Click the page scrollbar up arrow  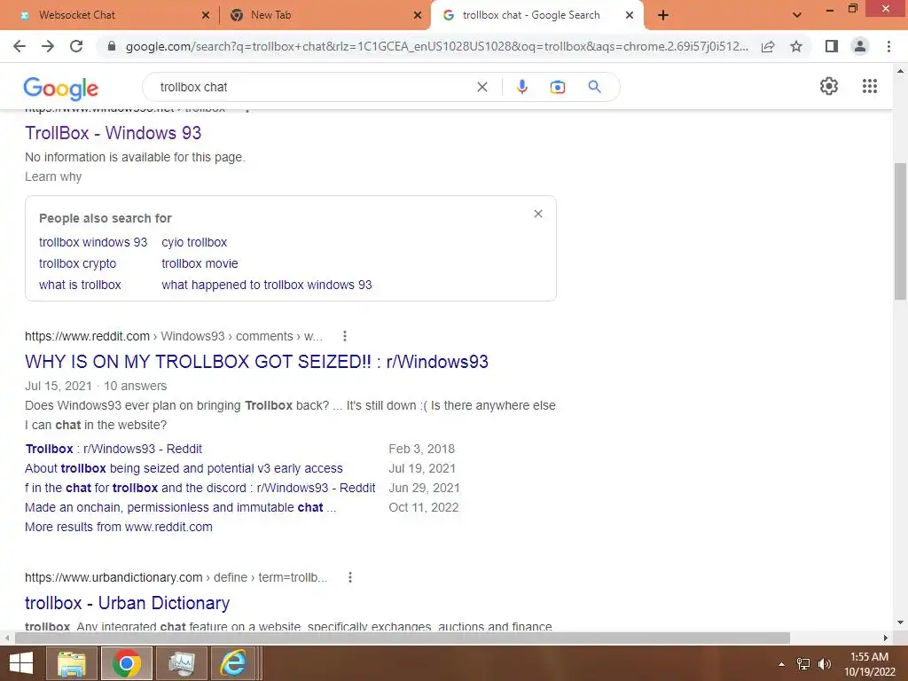pos(900,71)
